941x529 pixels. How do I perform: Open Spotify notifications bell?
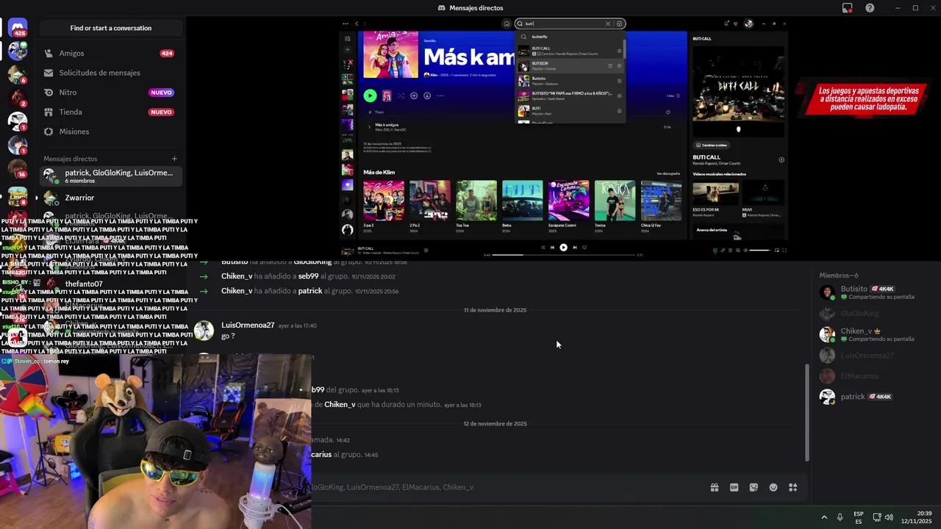(727, 24)
